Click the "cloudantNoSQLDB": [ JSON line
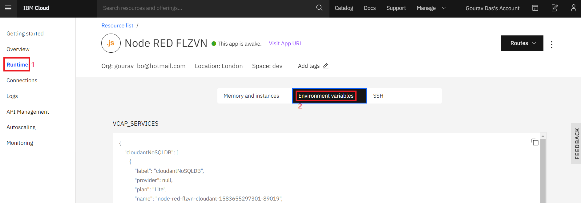 (151, 152)
